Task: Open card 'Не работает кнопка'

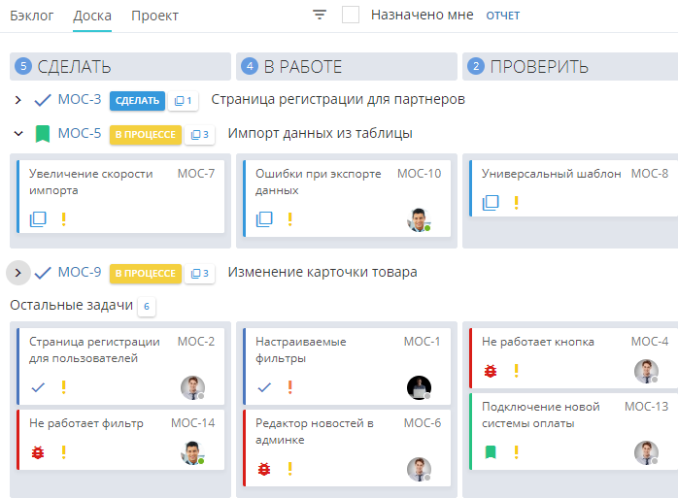Action: click(x=573, y=358)
